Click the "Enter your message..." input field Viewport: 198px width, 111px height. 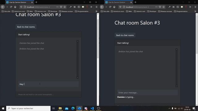coord(147,92)
